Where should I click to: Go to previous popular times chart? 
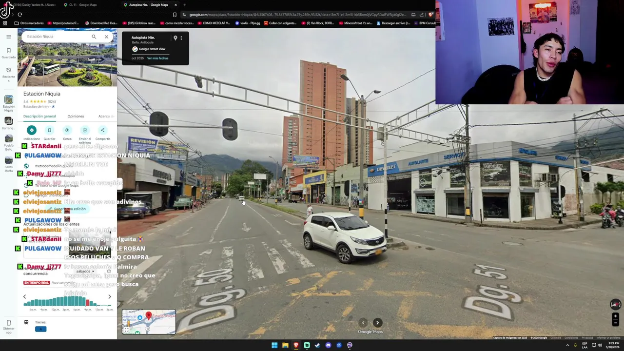tap(24, 296)
